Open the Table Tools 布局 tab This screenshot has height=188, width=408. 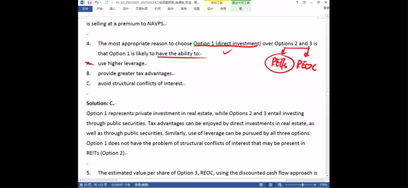click(223, 9)
